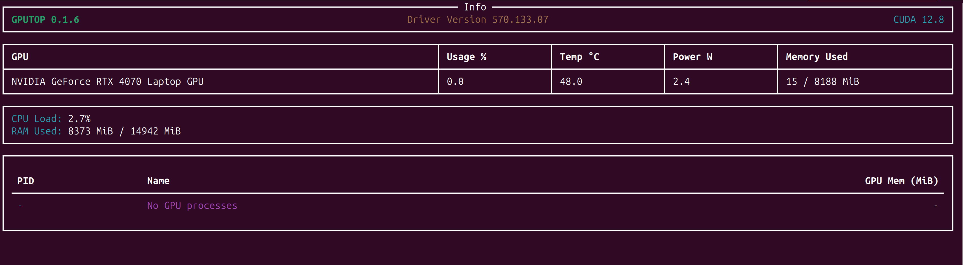Screen dimensions: 963x265
Task: Select the Usage % column header
Action: 466,57
